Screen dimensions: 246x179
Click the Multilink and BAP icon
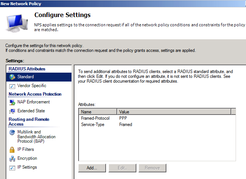tap(11, 133)
